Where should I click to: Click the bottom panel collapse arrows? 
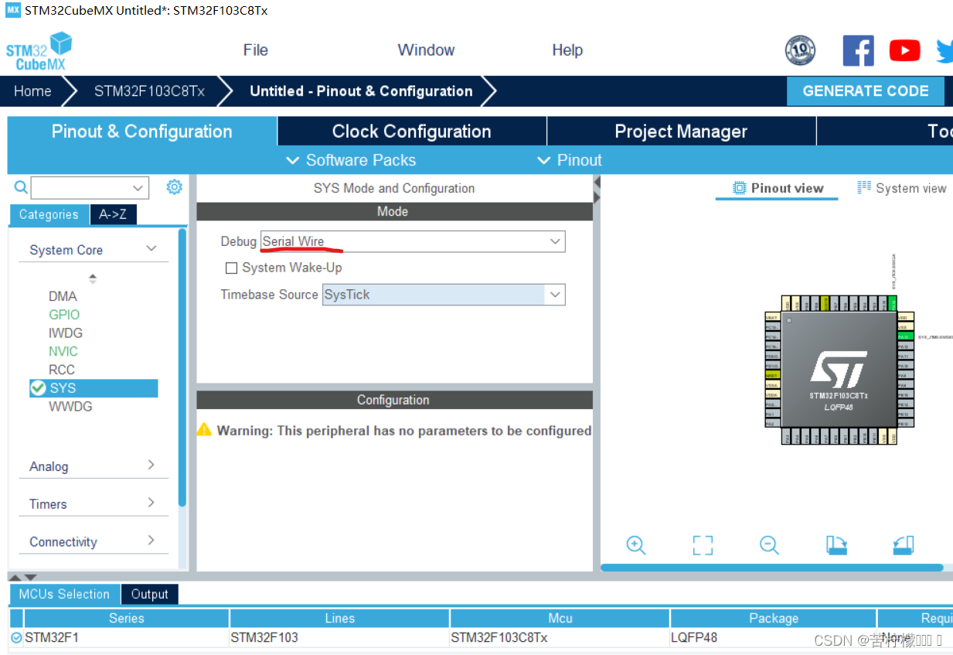(22, 577)
